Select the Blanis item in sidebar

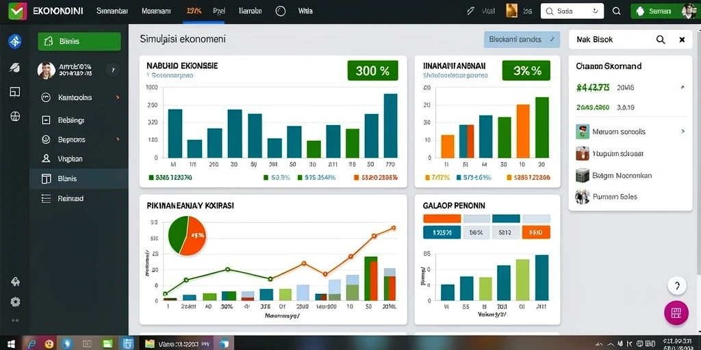pos(79,178)
